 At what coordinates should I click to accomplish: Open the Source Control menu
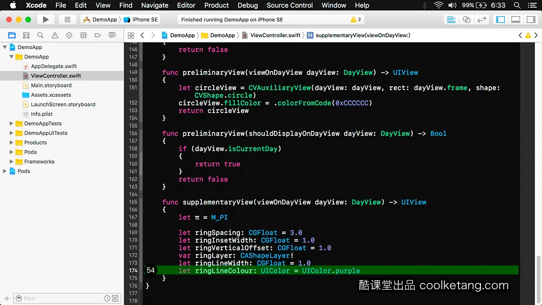(290, 5)
